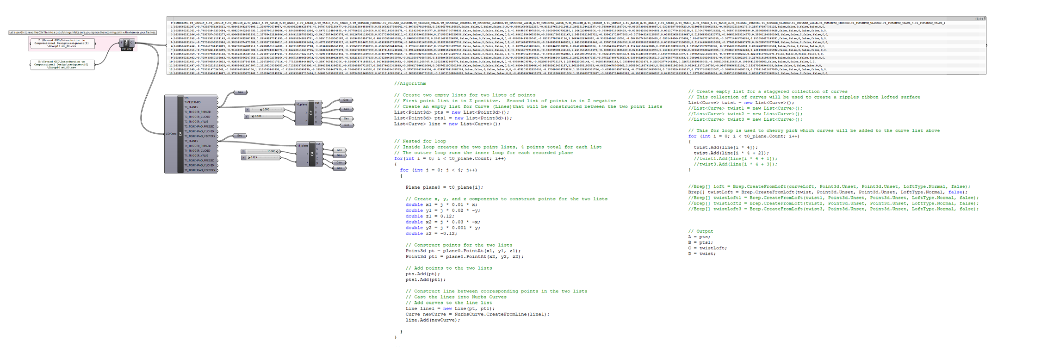Select Geo parameter on t1 script output C

[x=339, y=162]
